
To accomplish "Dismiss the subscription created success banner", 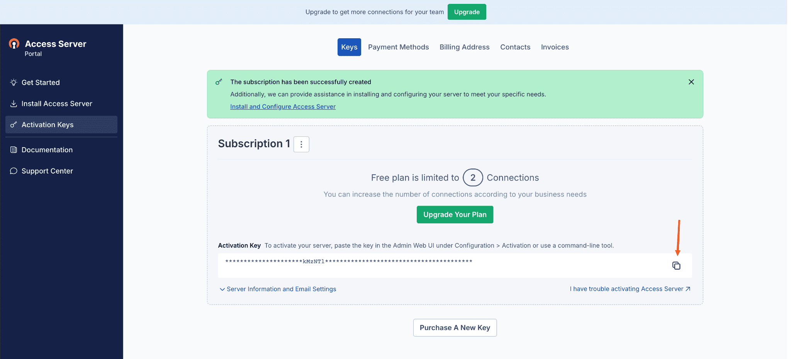I will tap(691, 82).
